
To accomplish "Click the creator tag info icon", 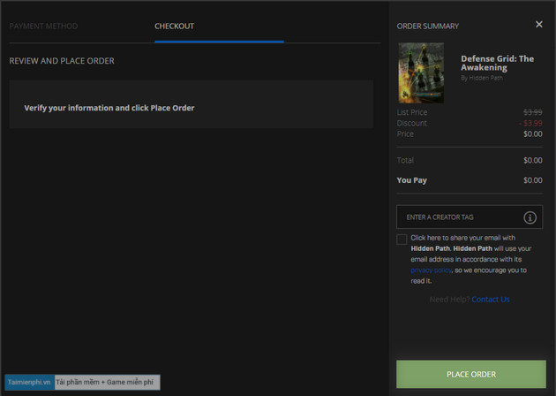I will pyautogui.click(x=530, y=217).
